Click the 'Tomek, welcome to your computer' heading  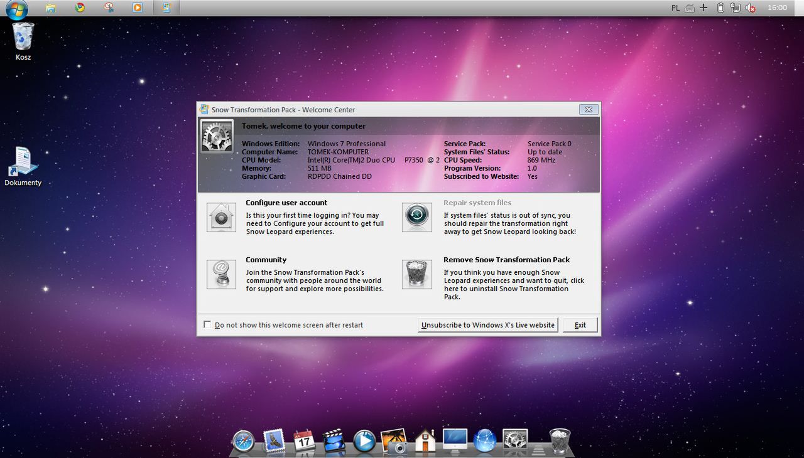[x=303, y=126]
